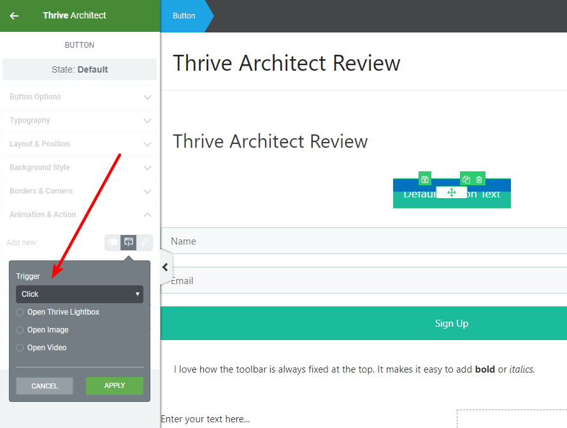Click the back arrow in Thrive Architect header
The width and height of the screenshot is (567, 428).
point(14,15)
